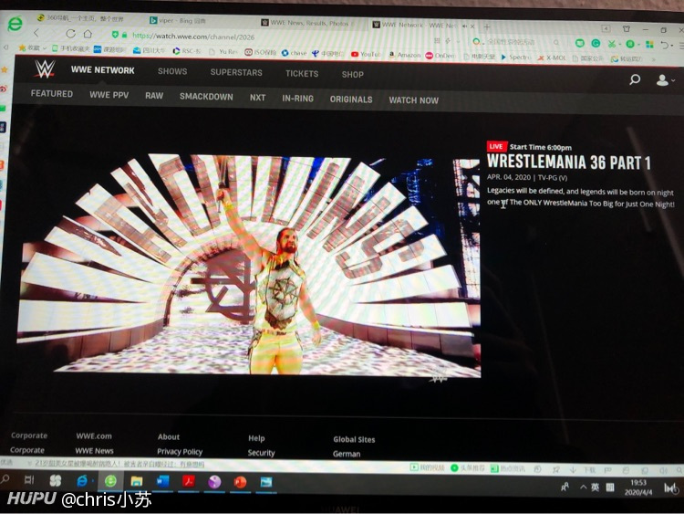
Task: Select WWE PPV in sub-navigation
Action: (109, 95)
